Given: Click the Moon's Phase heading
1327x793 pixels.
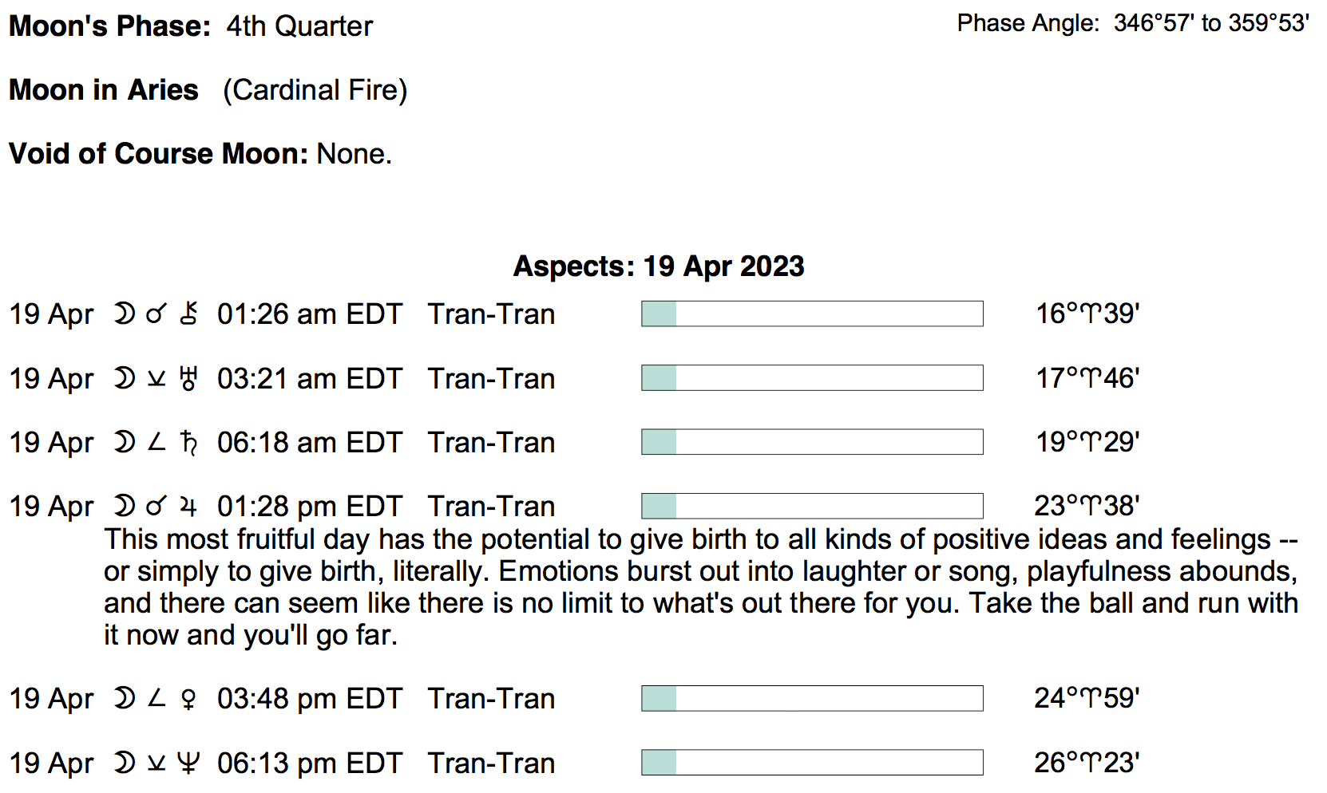Looking at the screenshot, I should point(109,26).
